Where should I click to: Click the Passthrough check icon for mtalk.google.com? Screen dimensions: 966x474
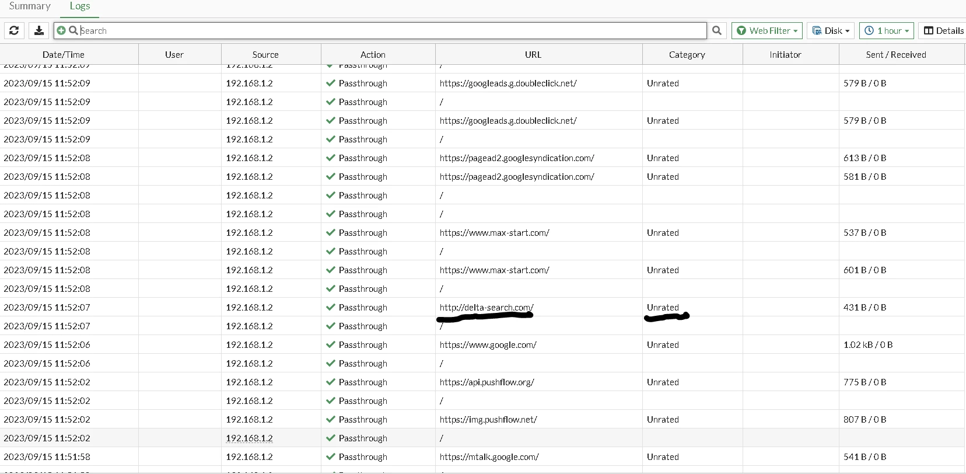[x=331, y=456]
